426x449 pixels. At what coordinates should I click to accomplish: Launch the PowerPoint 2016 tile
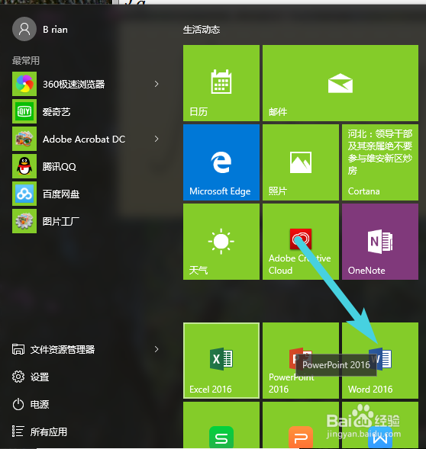coord(301,361)
